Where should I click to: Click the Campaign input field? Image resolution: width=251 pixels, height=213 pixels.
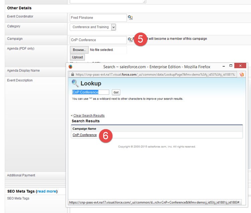[x=98, y=40]
